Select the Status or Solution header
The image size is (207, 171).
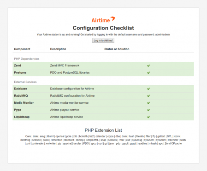(x=117, y=49)
